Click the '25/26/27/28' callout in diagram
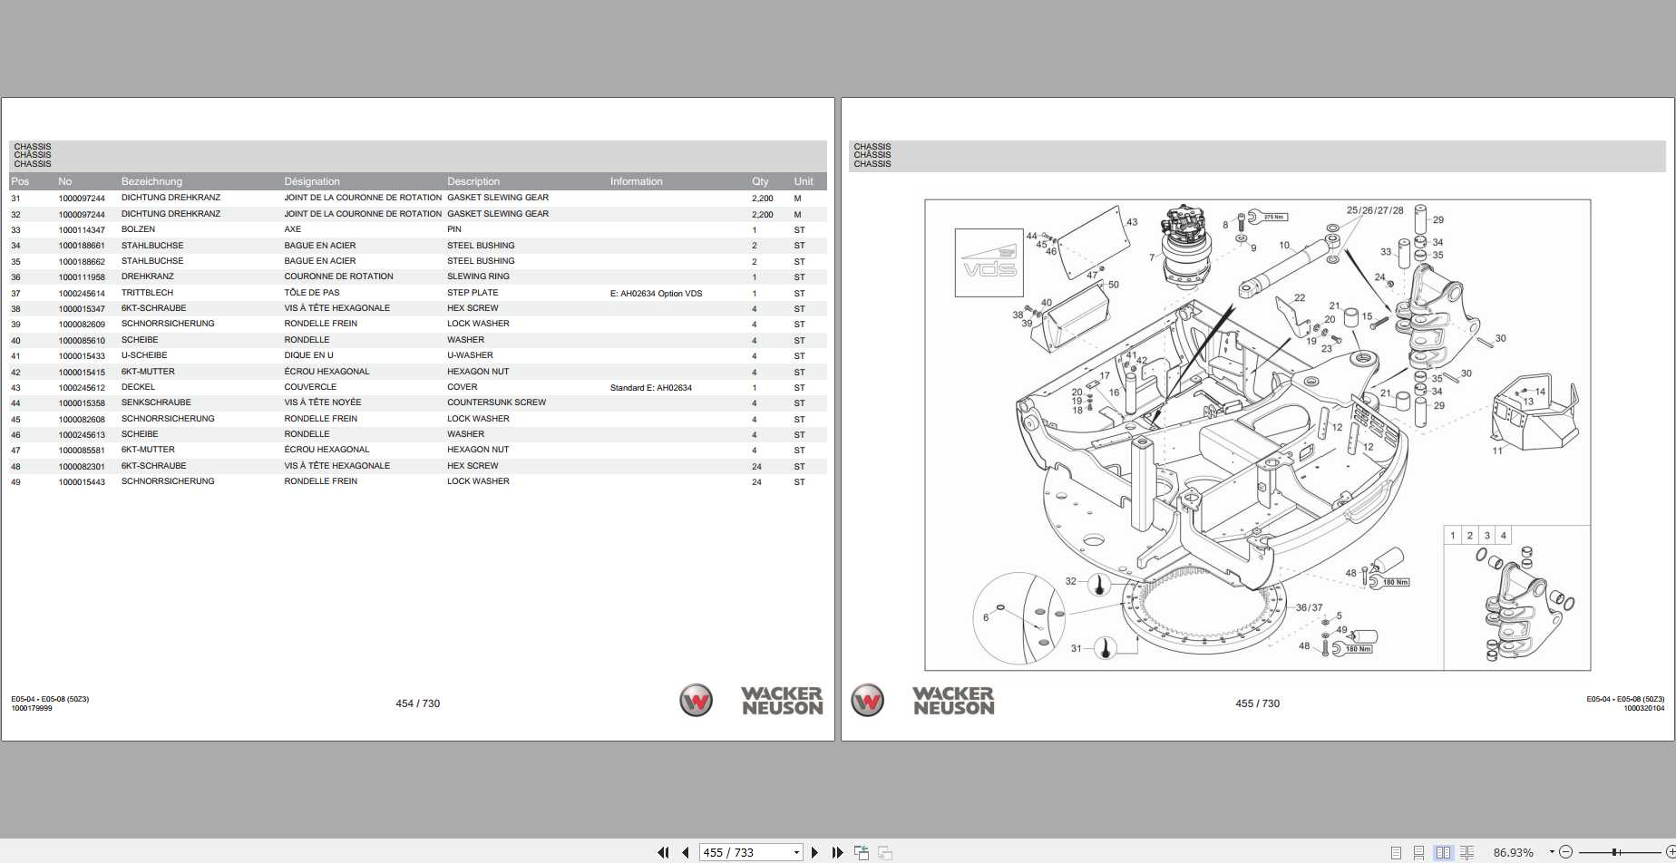 1375,210
